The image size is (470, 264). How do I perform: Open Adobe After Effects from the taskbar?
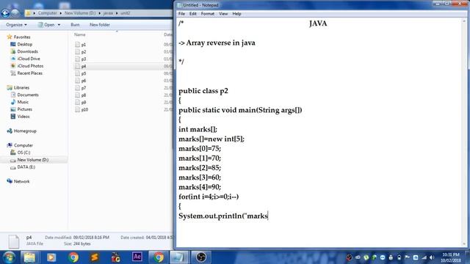[137, 257]
